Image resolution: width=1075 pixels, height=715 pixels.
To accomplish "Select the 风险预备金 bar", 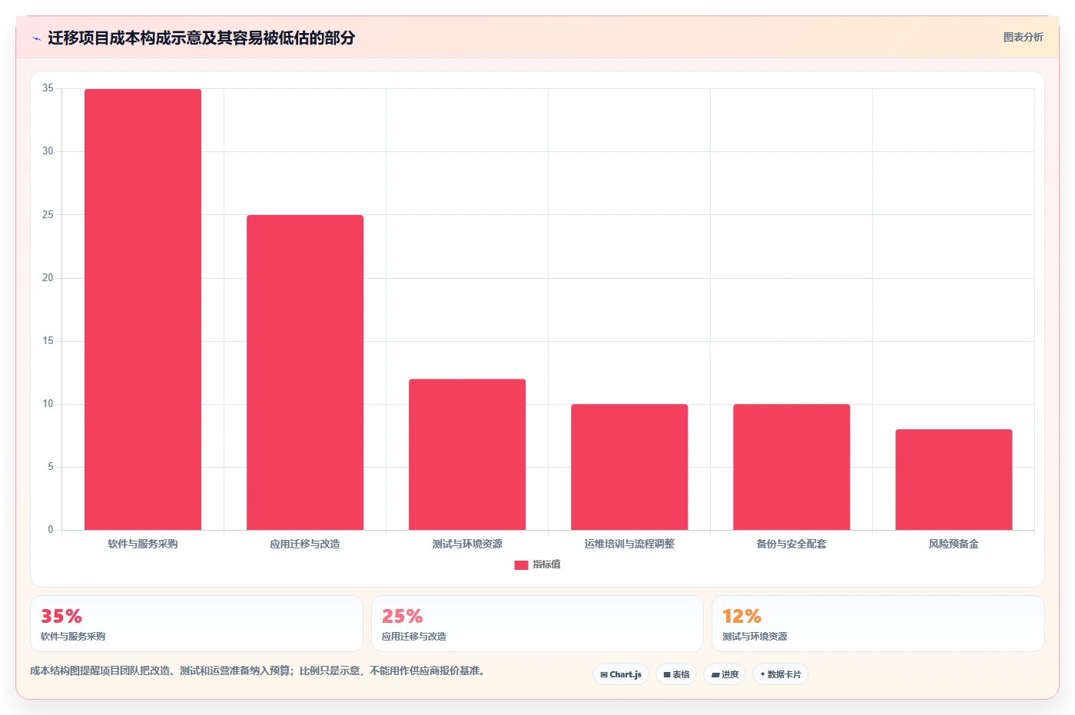I will 954,480.
